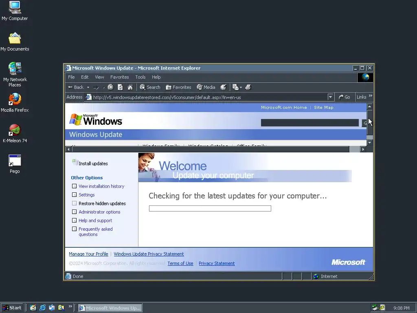Go to the Home page icon

coord(130,87)
